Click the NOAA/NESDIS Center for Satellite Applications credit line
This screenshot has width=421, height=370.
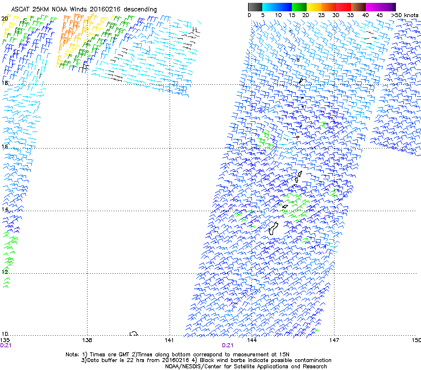[246, 367]
